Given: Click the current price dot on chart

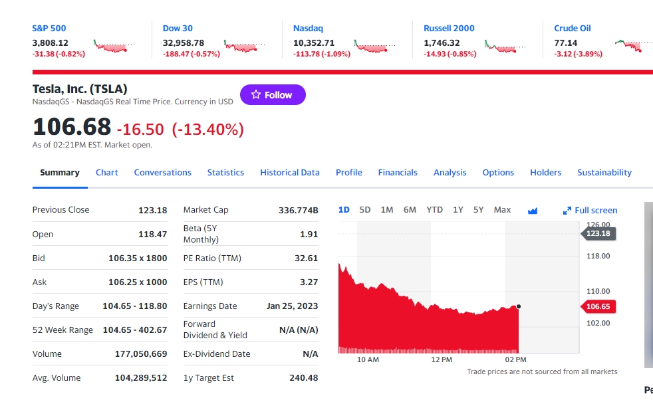Looking at the screenshot, I should [519, 306].
